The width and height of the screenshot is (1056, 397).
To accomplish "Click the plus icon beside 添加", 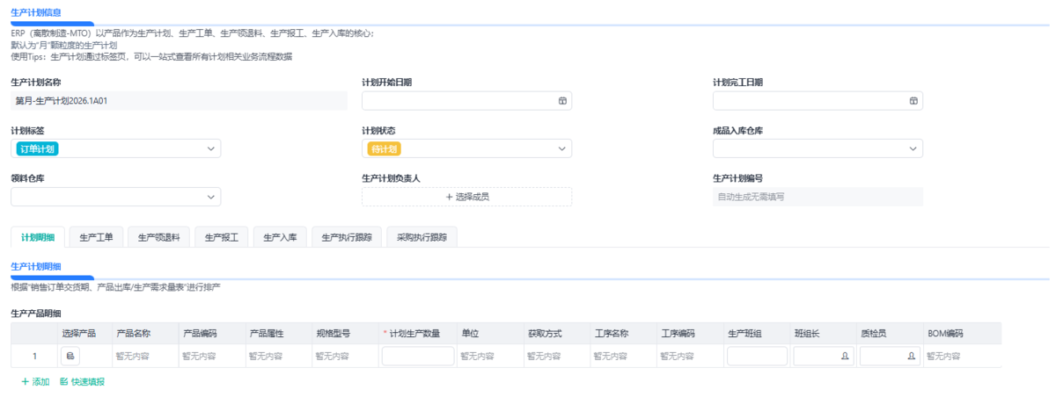I will tap(25, 382).
